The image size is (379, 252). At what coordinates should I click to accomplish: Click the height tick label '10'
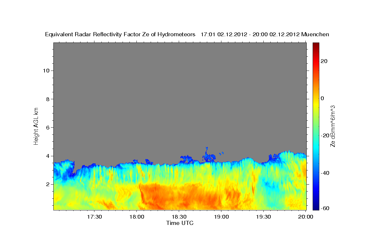tap(46, 71)
